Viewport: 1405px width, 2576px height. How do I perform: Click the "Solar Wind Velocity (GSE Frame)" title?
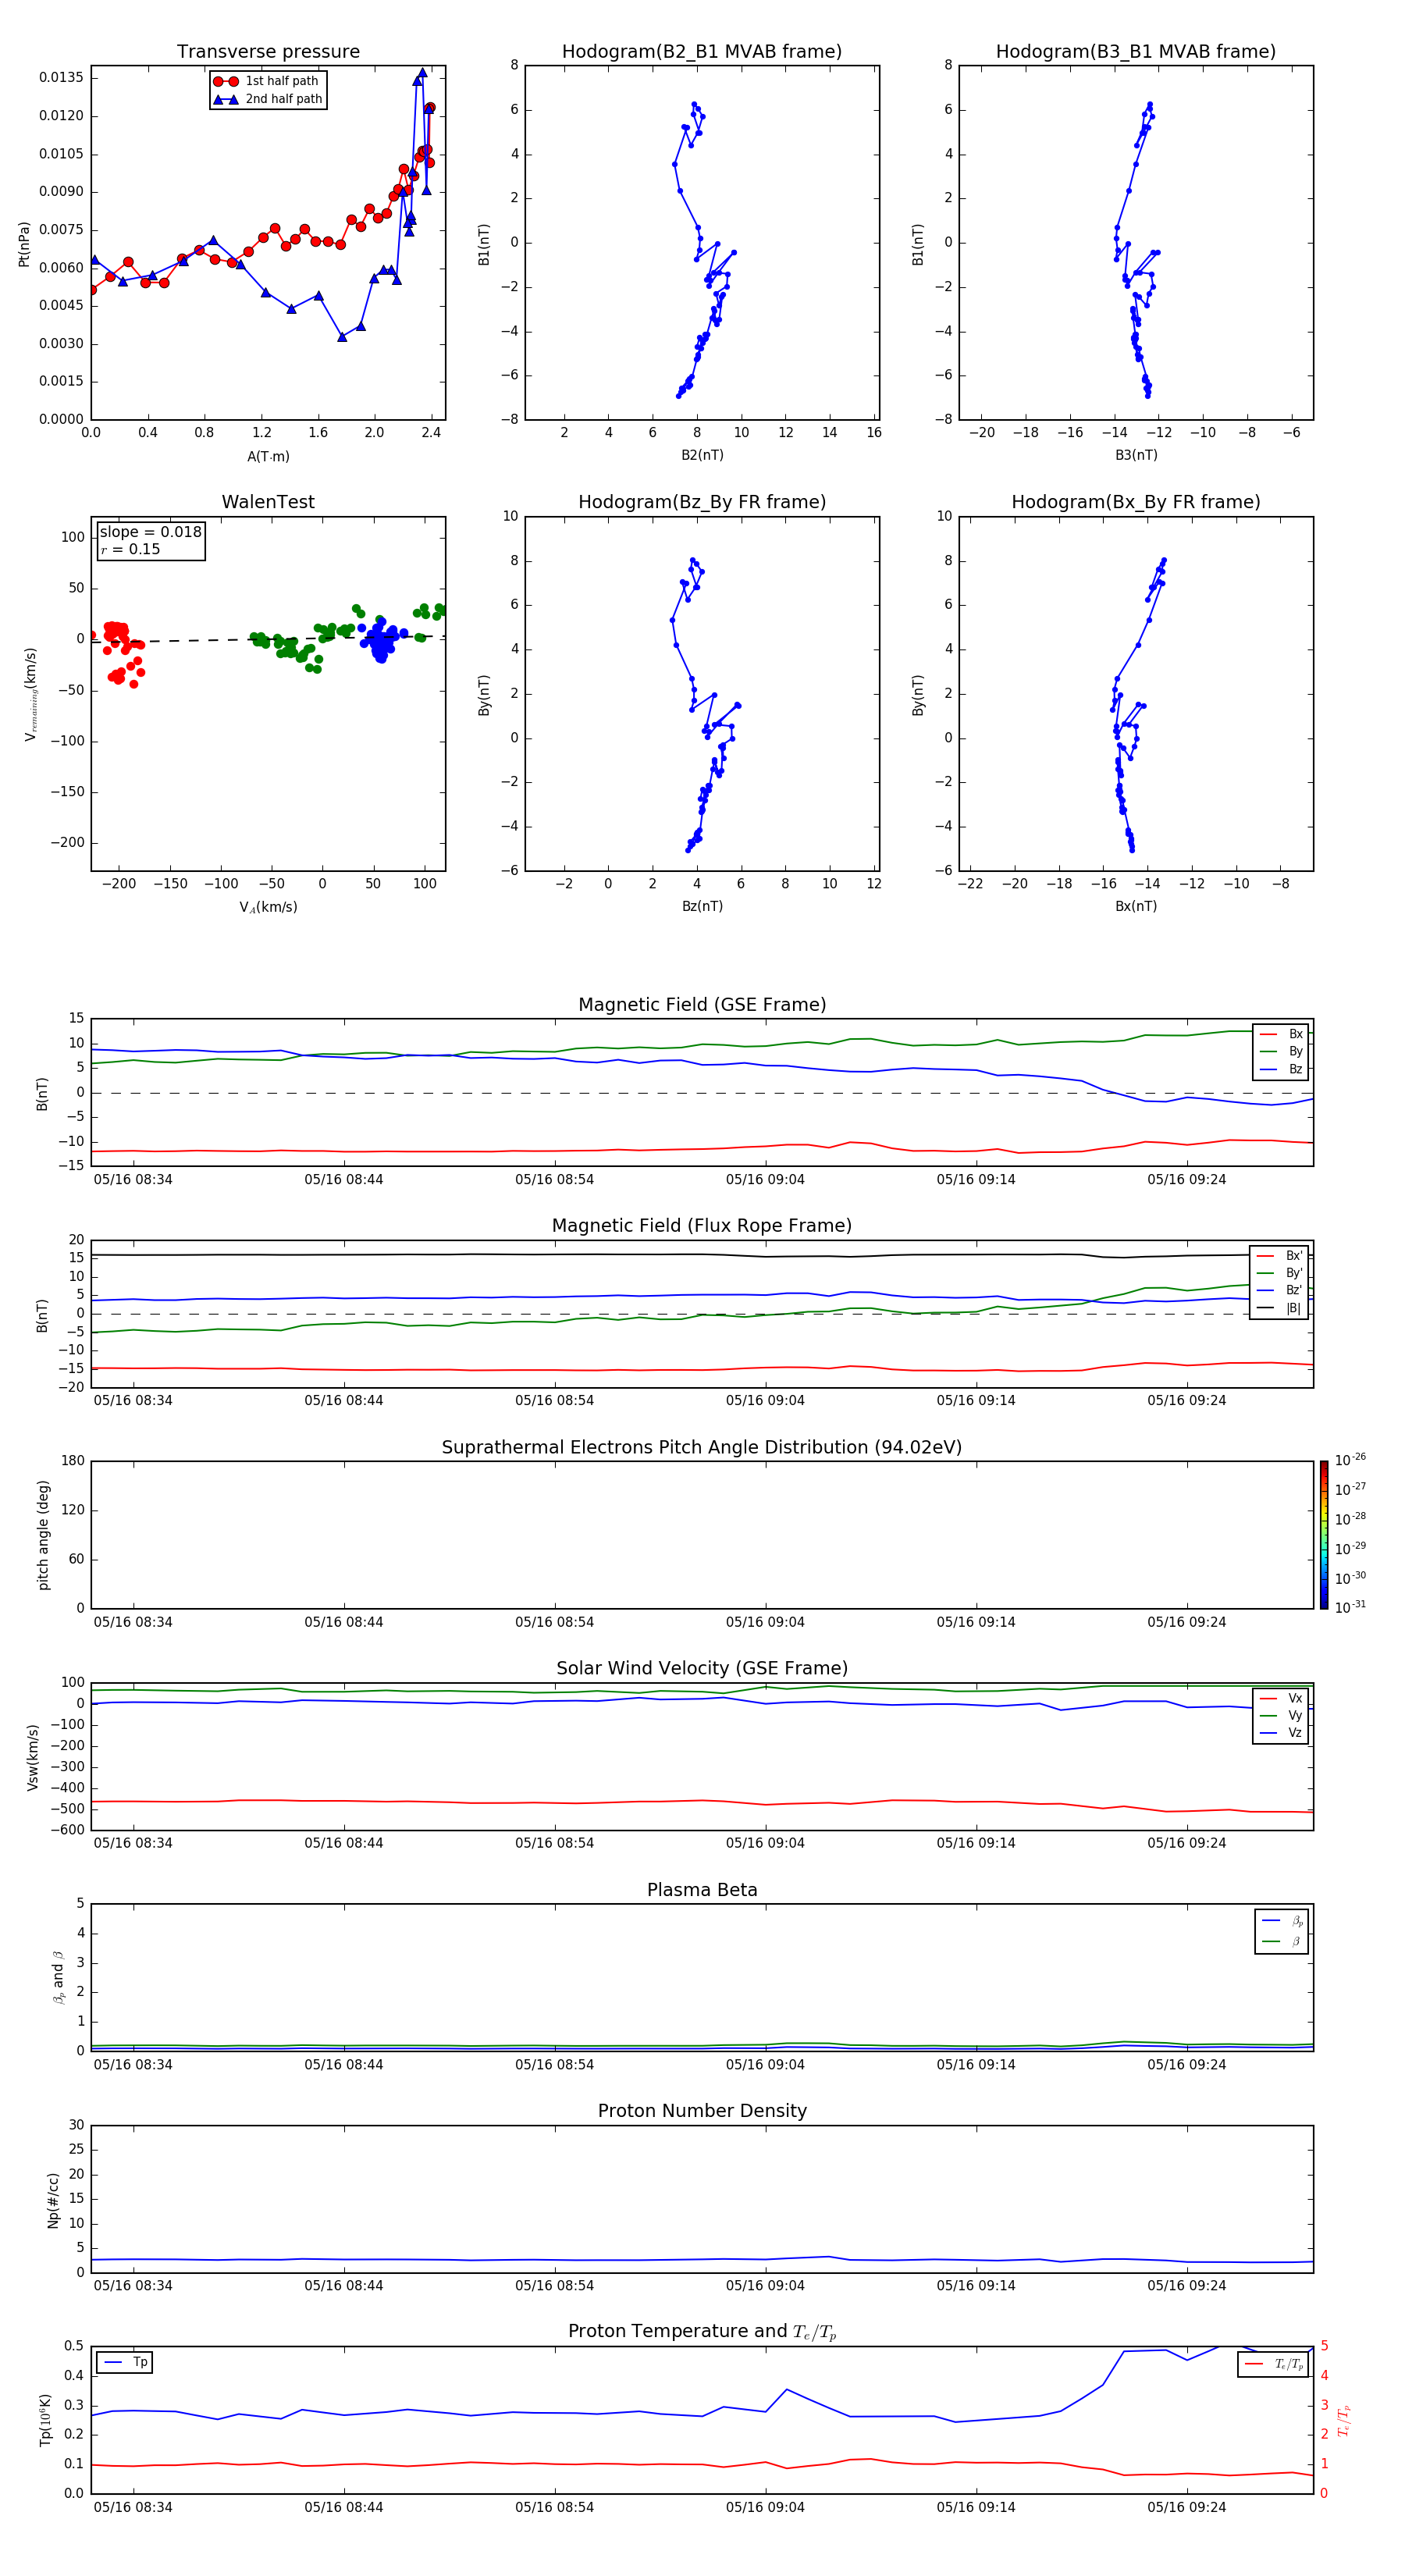coord(702,1669)
